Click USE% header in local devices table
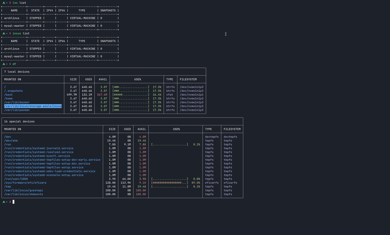390x235 pixels. click(x=138, y=79)
